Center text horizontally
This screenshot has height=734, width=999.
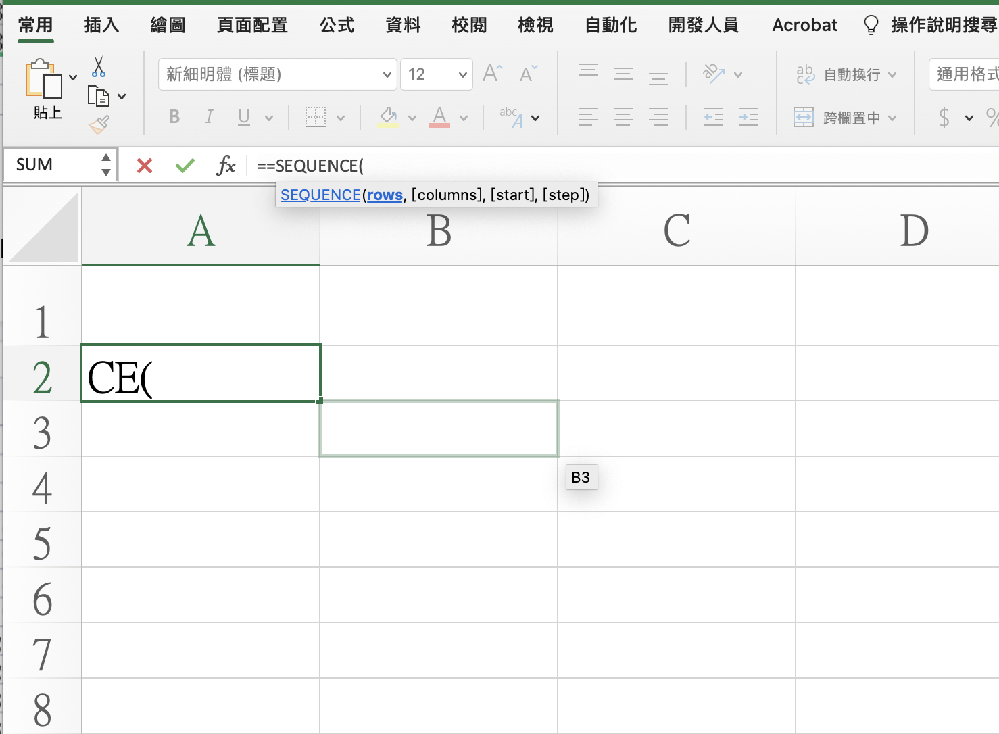623,117
